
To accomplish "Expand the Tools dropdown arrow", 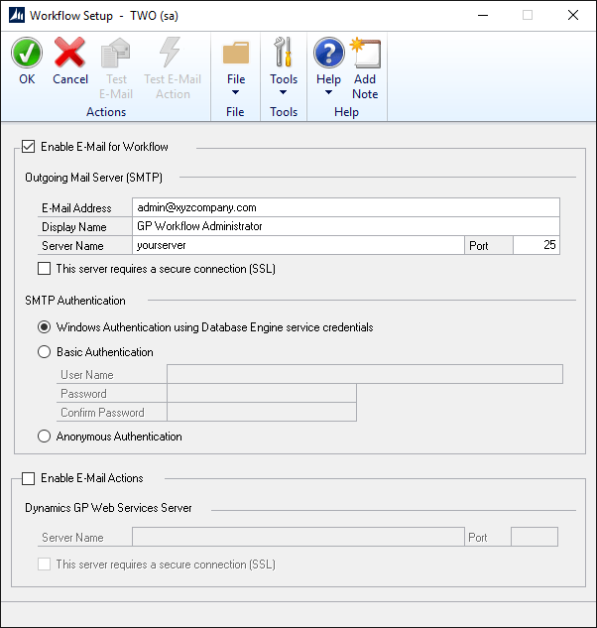I will 284,93.
